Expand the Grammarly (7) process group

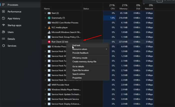click(45, 18)
